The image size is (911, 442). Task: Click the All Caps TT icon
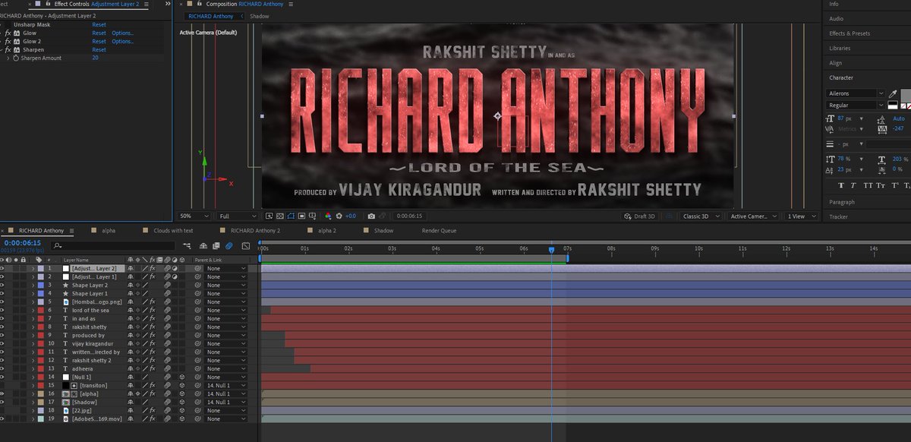pyautogui.click(x=868, y=185)
